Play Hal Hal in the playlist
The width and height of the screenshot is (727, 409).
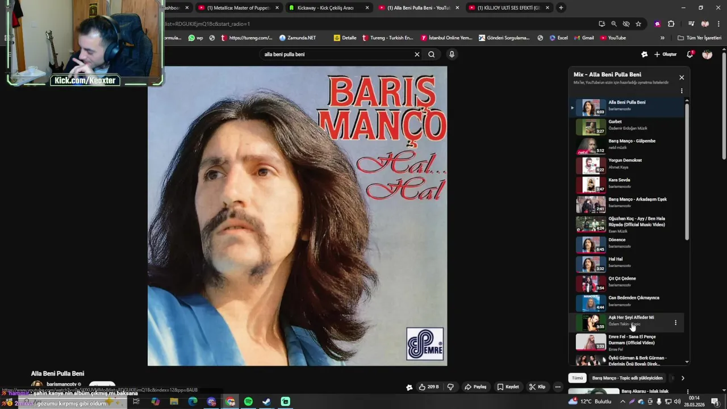[x=628, y=264]
